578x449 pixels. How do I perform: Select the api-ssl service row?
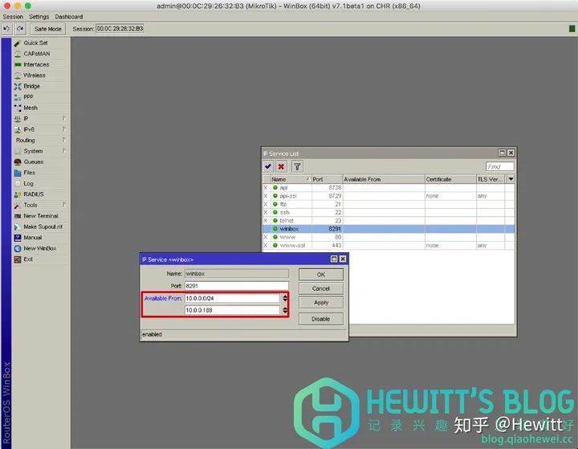pyautogui.click(x=389, y=196)
